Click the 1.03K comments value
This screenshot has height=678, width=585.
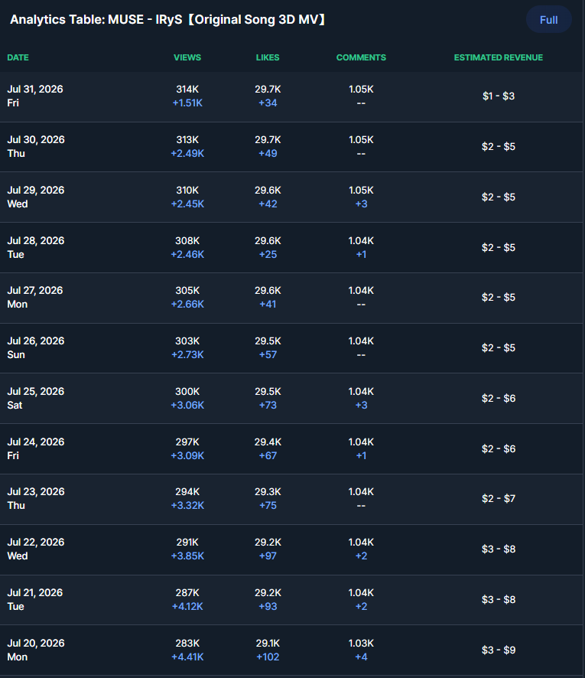click(361, 643)
